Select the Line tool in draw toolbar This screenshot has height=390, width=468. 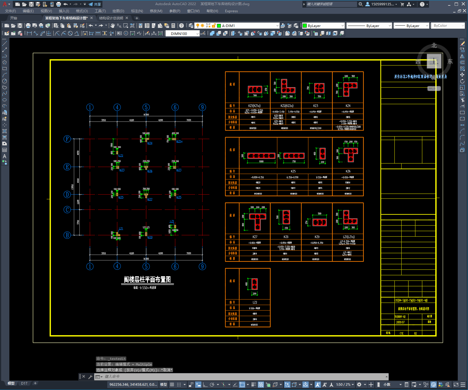tap(5, 44)
